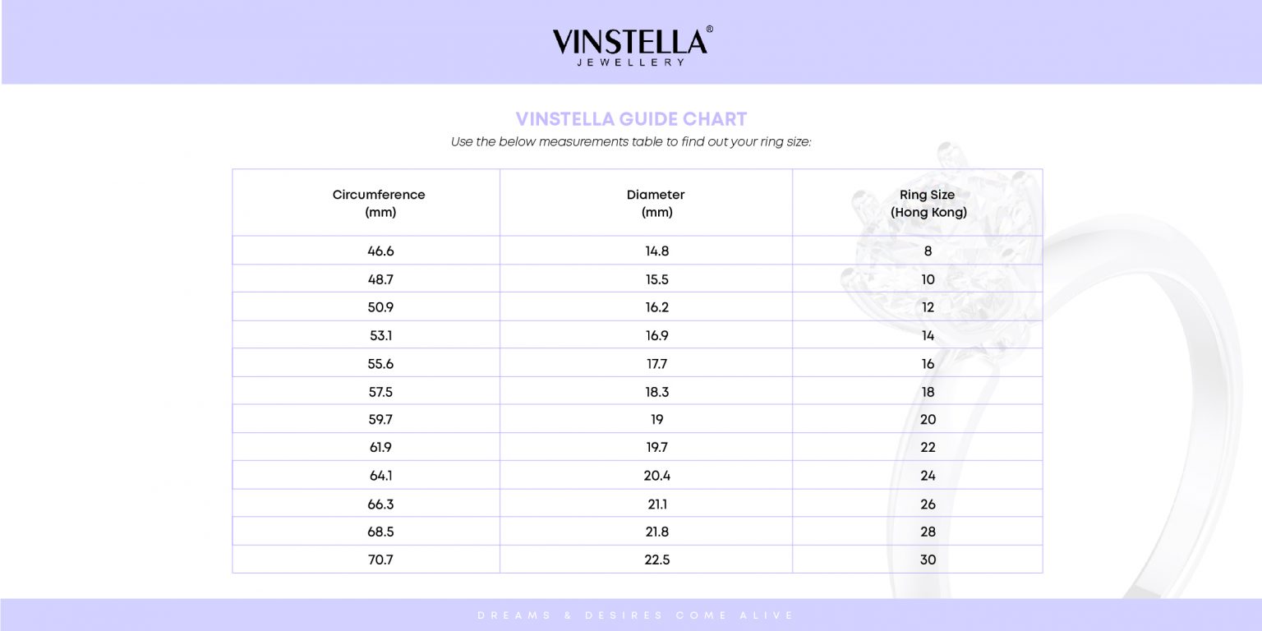Screen dimensions: 1262x631
Task: Click the 61.9 circumference cell
Action: pyautogui.click(x=380, y=448)
